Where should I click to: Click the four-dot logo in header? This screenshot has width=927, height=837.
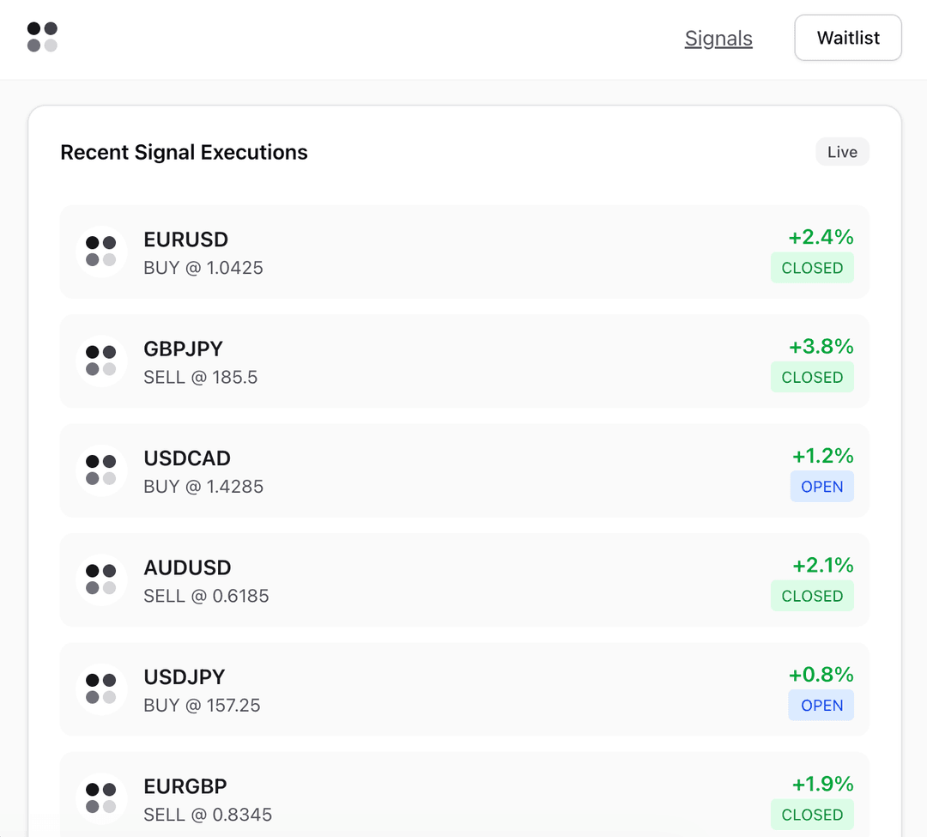(x=42, y=37)
